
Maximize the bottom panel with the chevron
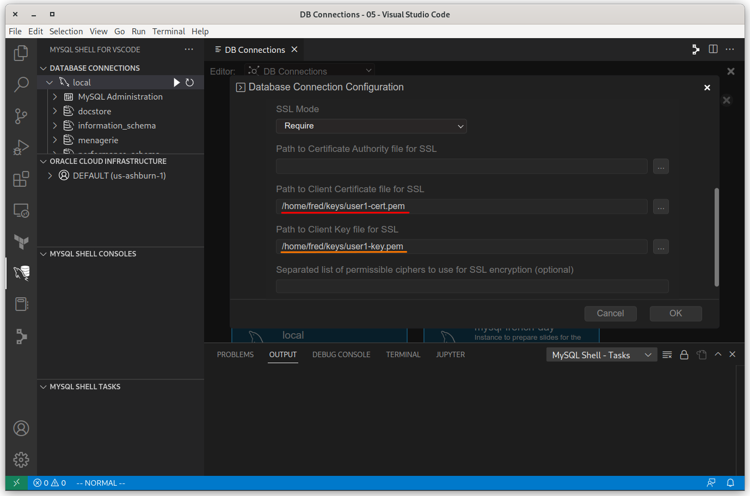pyautogui.click(x=717, y=354)
